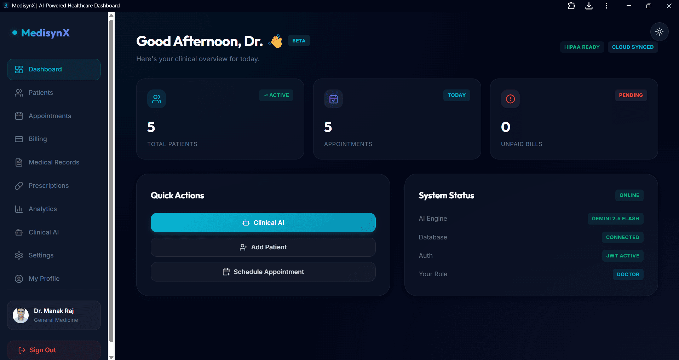The width and height of the screenshot is (679, 360).
Task: Click the GEMINI 2.5 FLASH badge
Action: 615,219
